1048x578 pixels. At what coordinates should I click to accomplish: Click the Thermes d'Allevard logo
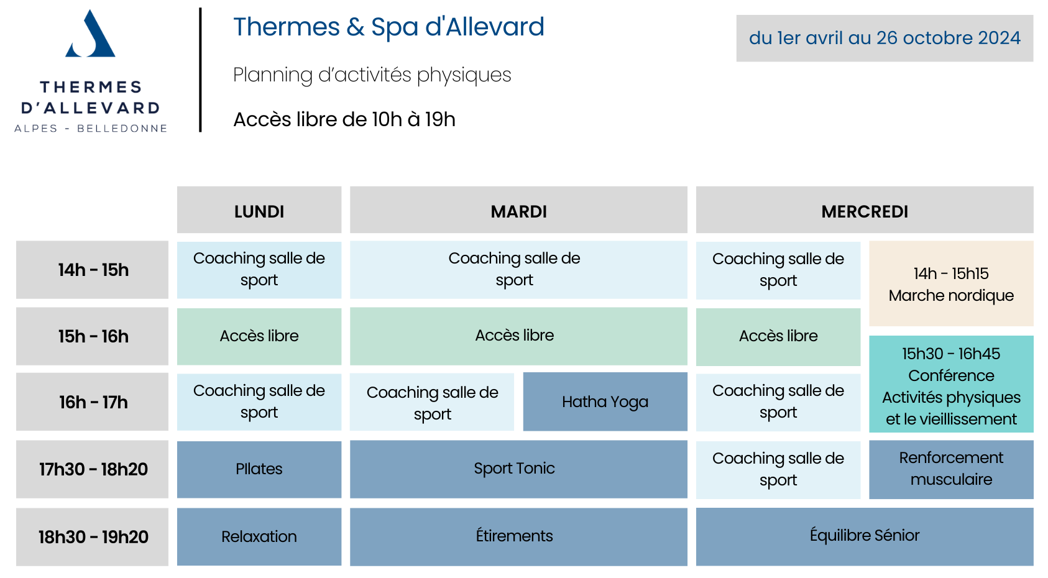pos(91,71)
